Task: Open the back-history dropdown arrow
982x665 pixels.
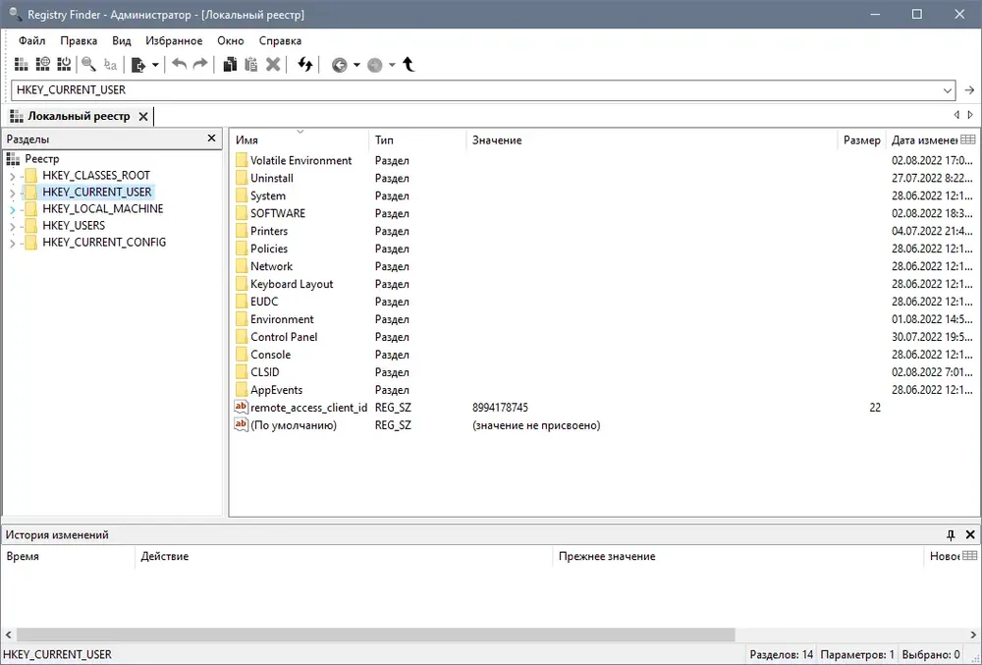Action: click(356, 65)
